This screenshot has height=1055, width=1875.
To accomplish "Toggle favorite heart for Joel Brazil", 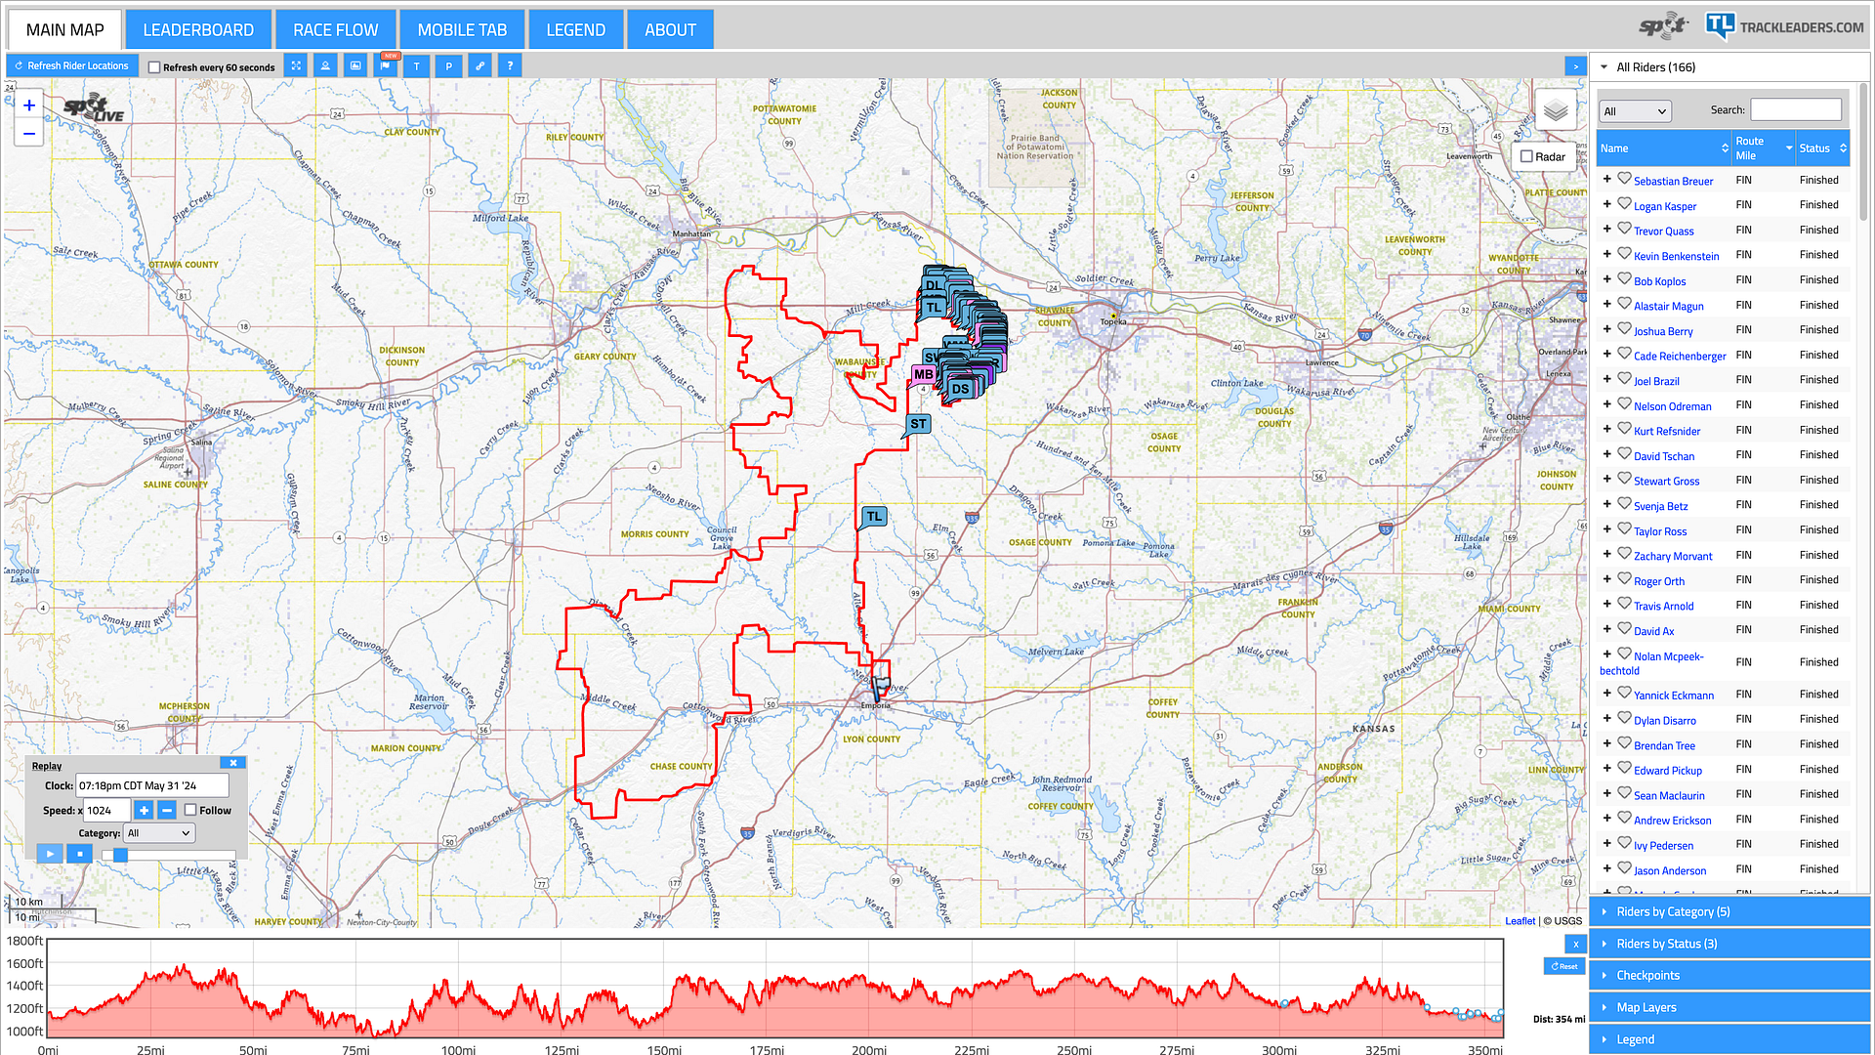I will pos(1624,379).
